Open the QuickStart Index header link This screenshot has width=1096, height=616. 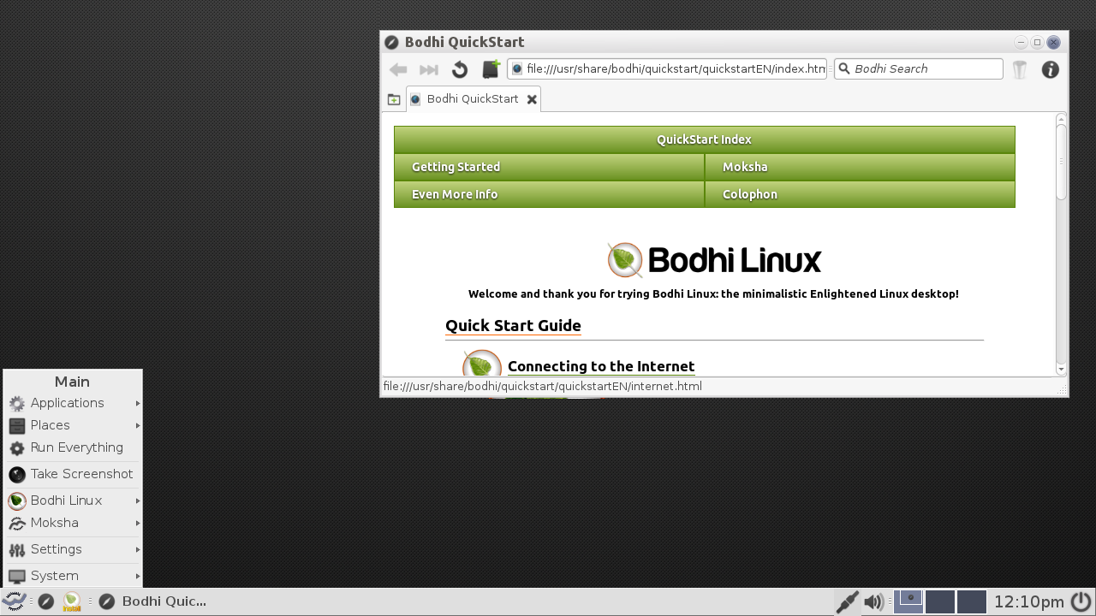[704, 139]
